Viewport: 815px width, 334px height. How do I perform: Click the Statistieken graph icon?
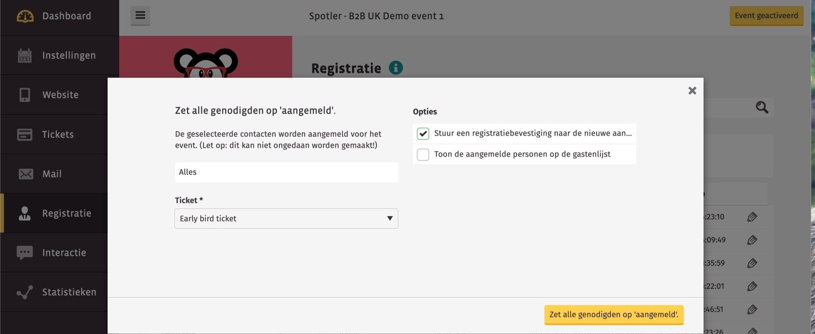tap(25, 293)
